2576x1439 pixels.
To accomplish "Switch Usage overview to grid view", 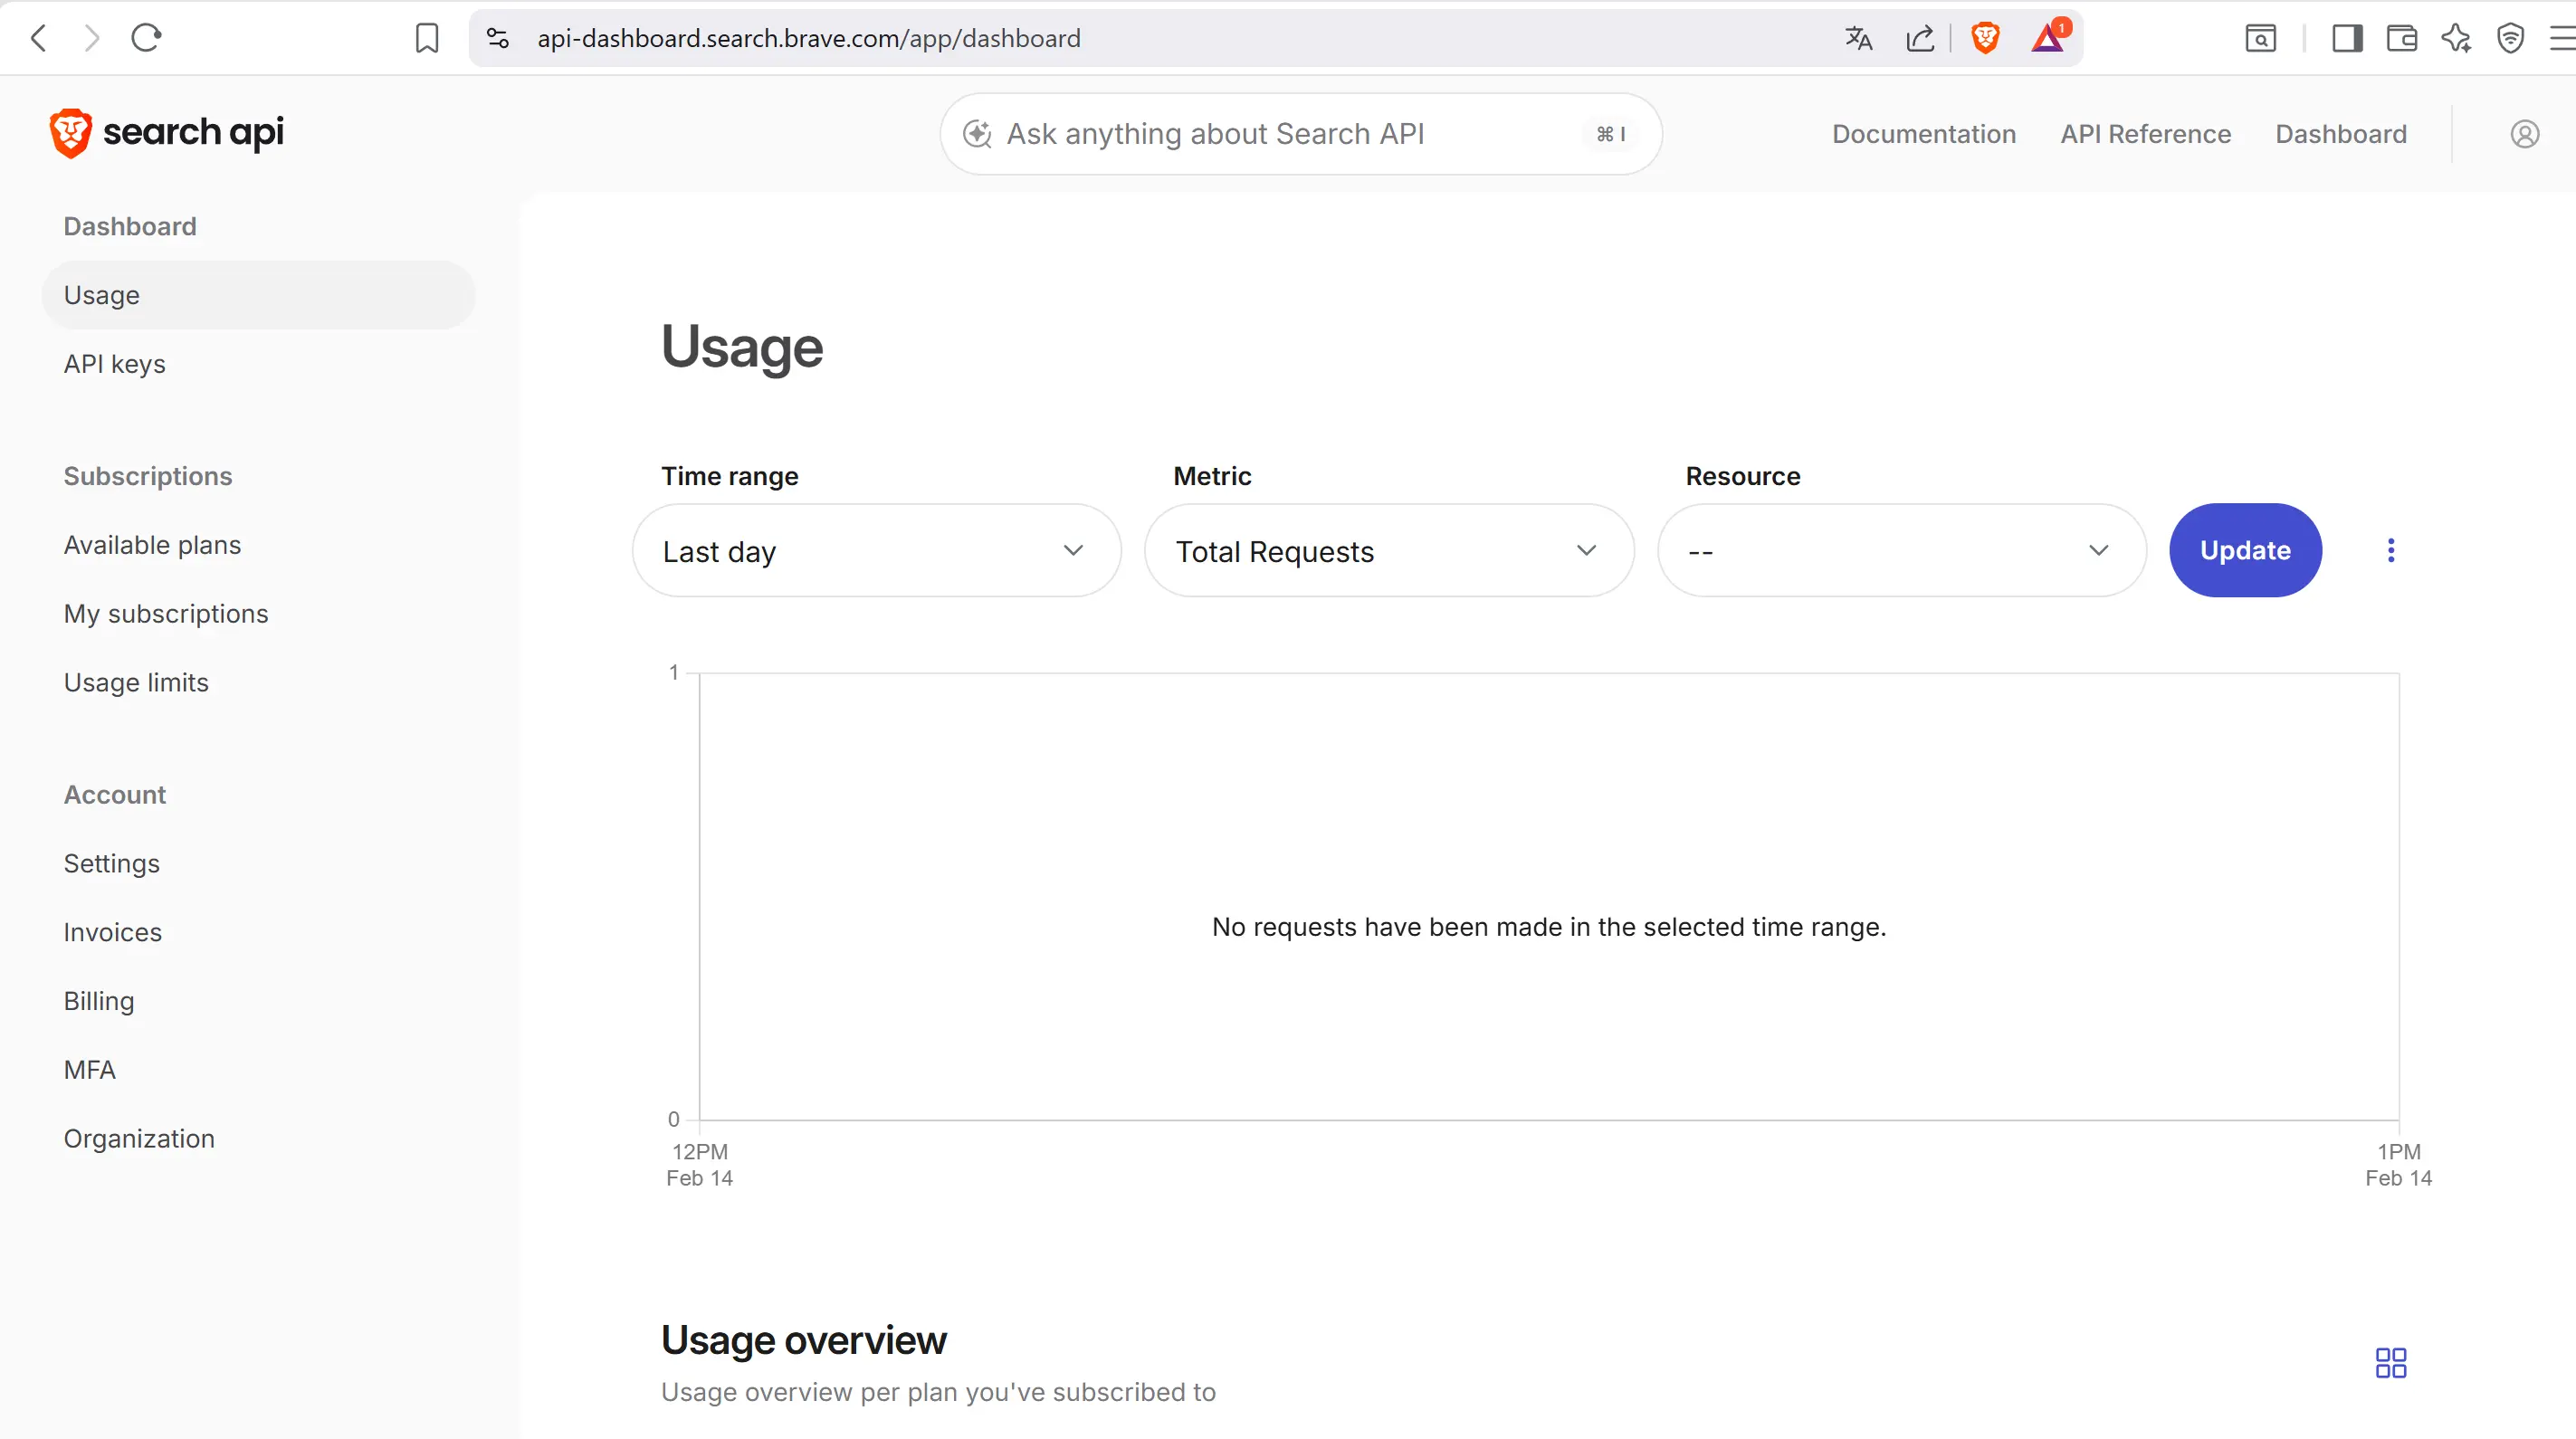I will (2391, 1363).
